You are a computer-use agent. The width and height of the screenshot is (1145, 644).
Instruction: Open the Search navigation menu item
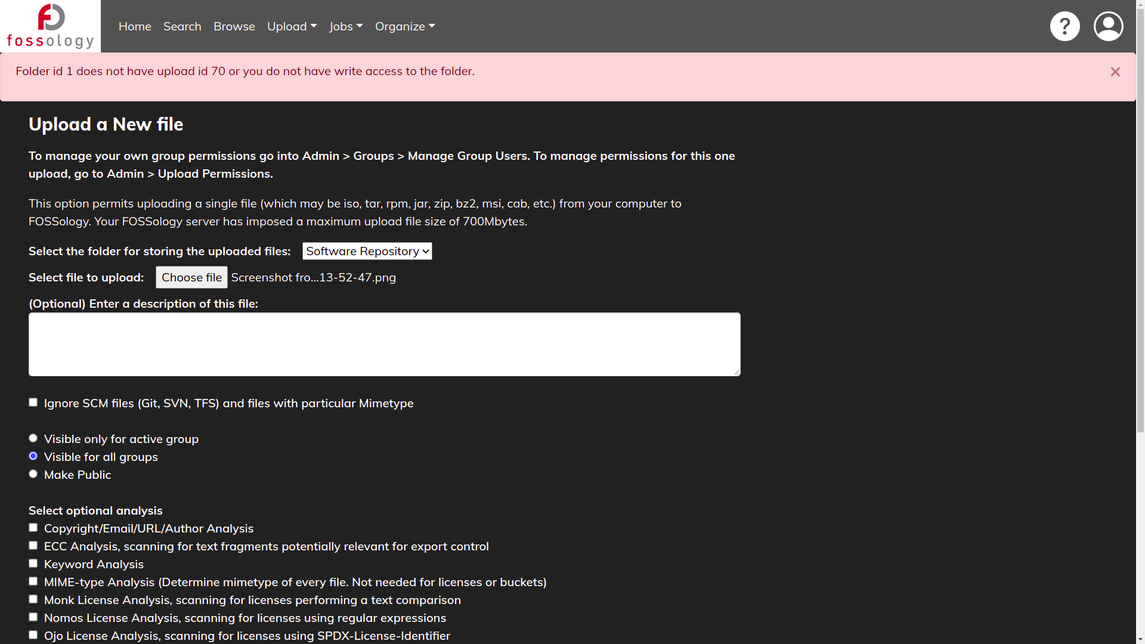point(182,26)
